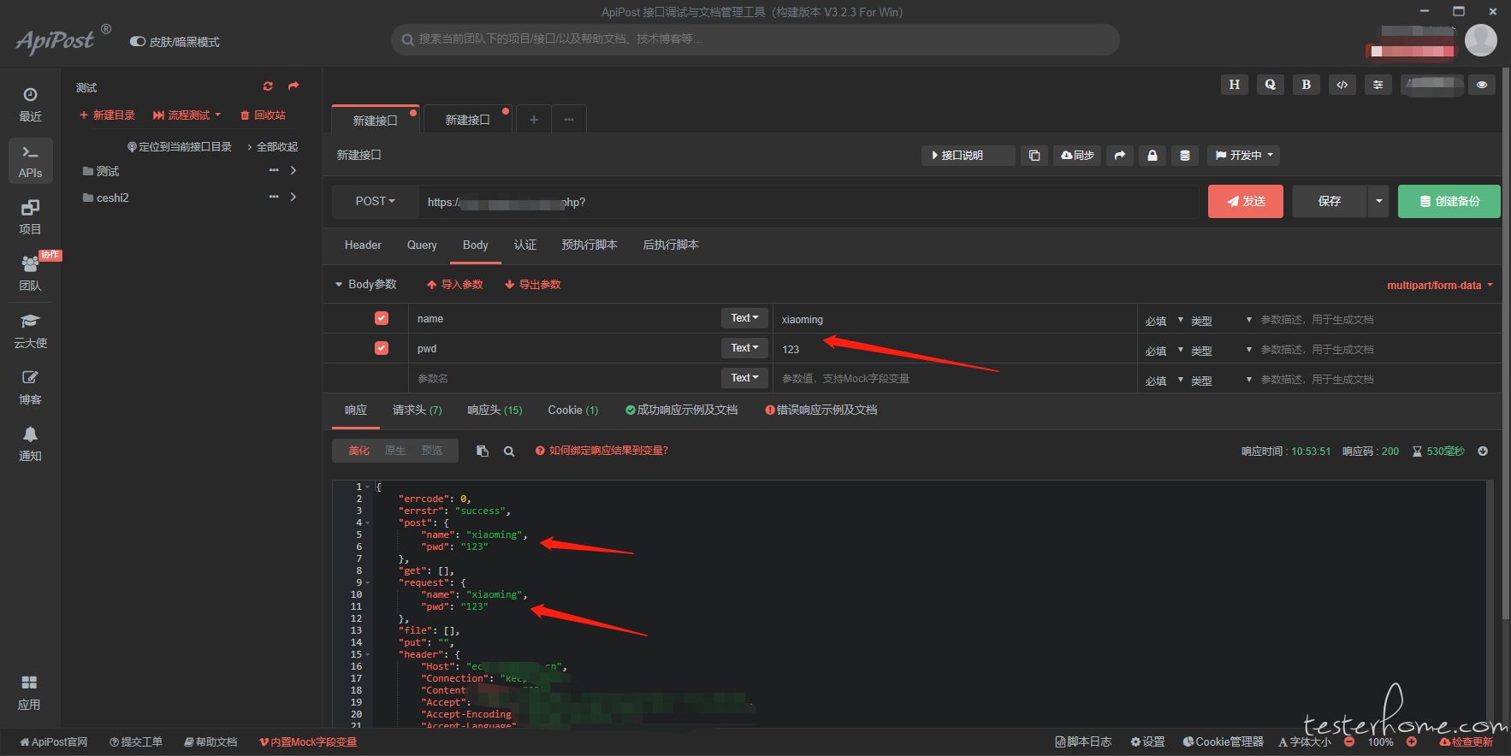The width and height of the screenshot is (1511, 756).
Task: Click the green 创建备份 button
Action: [1449, 201]
